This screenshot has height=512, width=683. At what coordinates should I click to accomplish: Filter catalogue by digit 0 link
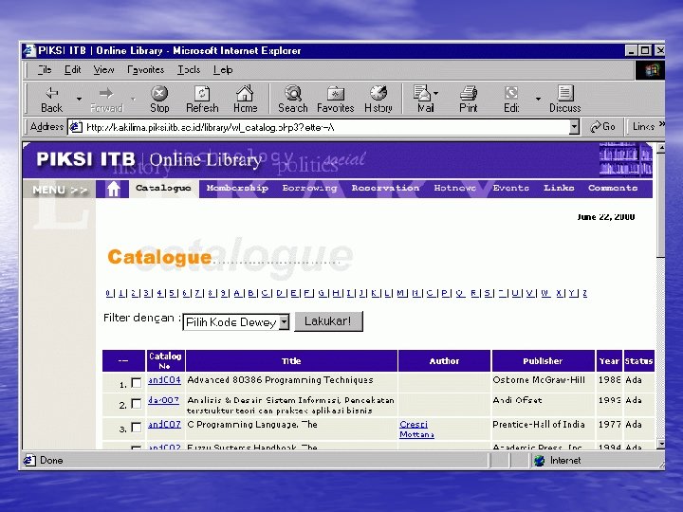pos(108,293)
